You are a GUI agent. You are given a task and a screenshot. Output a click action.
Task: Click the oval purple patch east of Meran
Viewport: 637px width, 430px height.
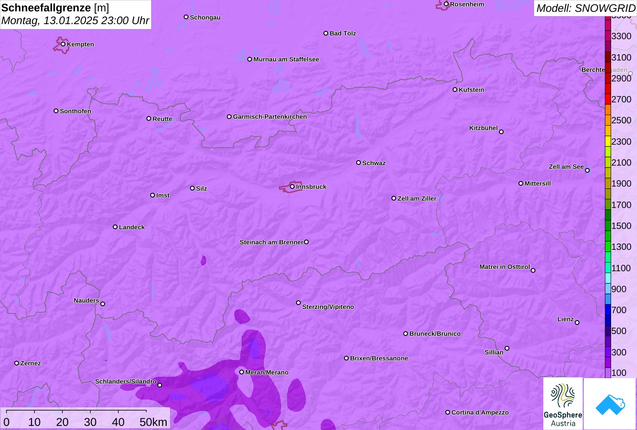[297, 395]
